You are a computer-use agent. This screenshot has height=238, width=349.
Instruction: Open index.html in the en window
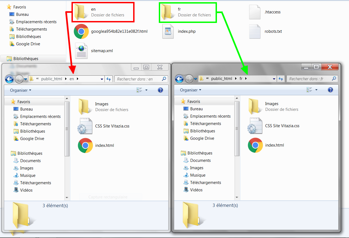point(96,145)
